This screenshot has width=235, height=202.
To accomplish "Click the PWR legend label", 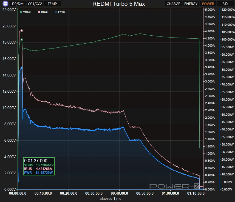I will (x=62, y=12).
